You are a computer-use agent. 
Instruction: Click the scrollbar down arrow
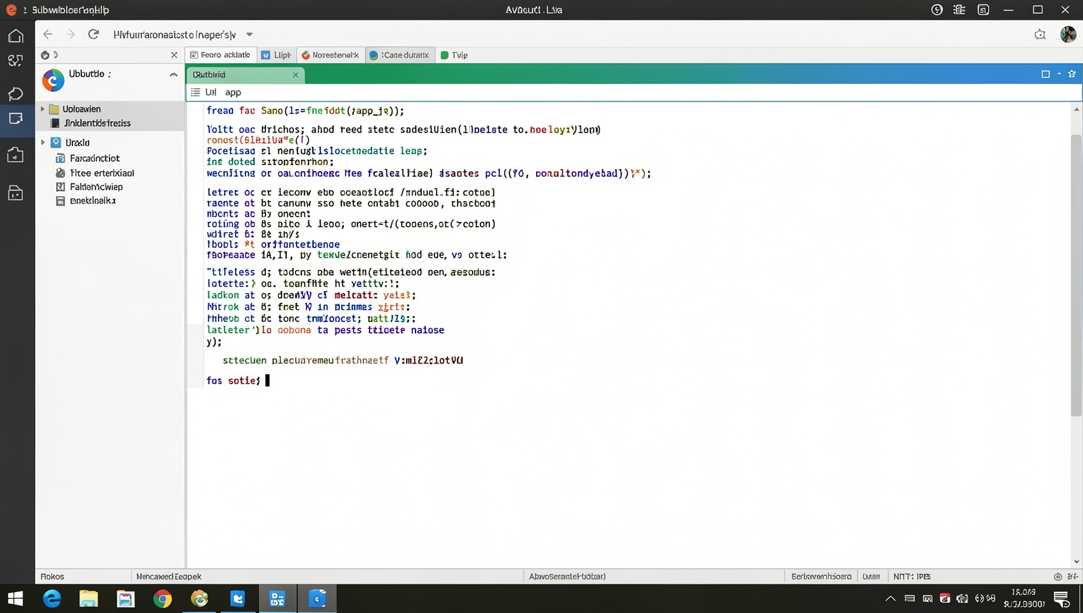1076,562
